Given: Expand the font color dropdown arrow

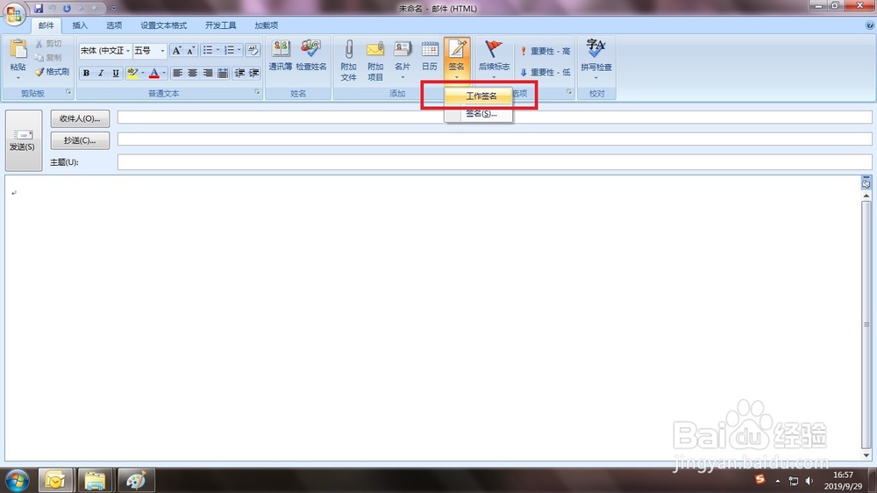Looking at the screenshot, I should (x=164, y=73).
